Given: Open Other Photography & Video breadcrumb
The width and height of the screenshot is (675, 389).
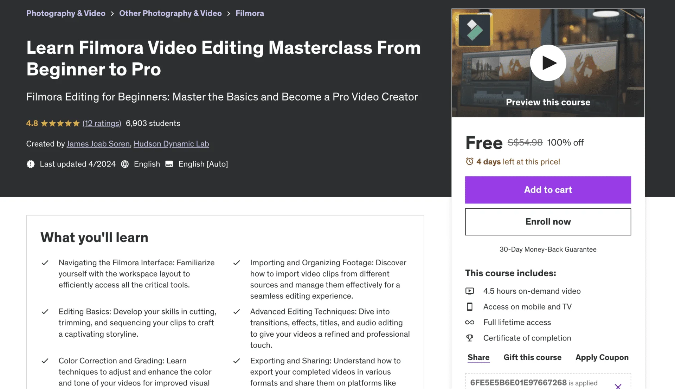Looking at the screenshot, I should click(171, 13).
